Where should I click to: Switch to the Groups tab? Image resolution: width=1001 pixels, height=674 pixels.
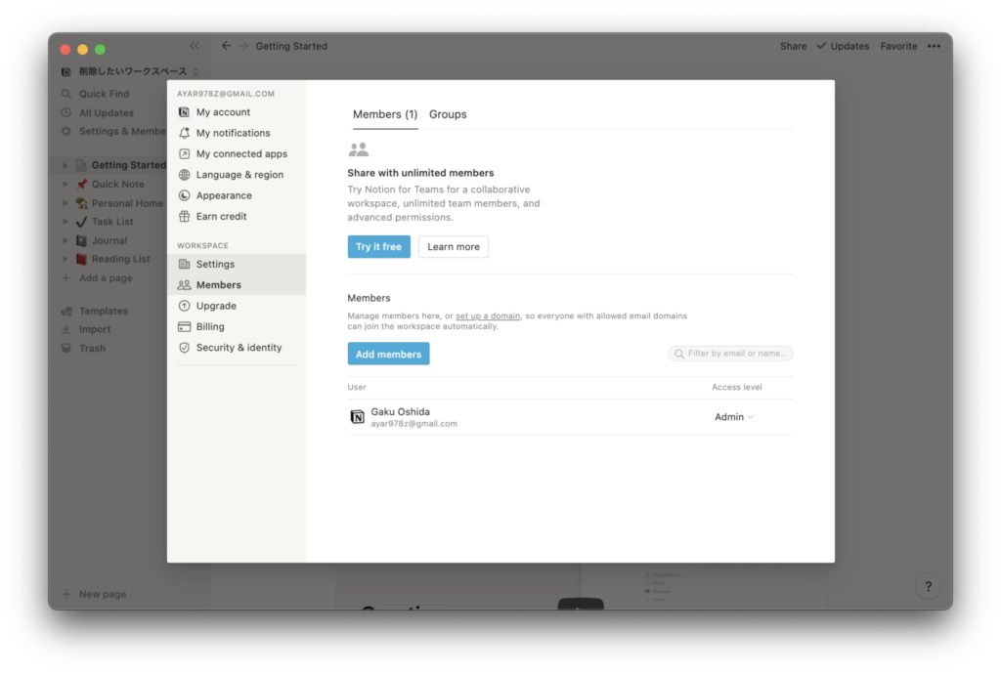448,115
